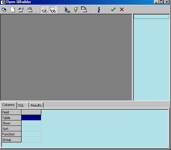
Task: Switch to the SQL tab
Action: 23,105
